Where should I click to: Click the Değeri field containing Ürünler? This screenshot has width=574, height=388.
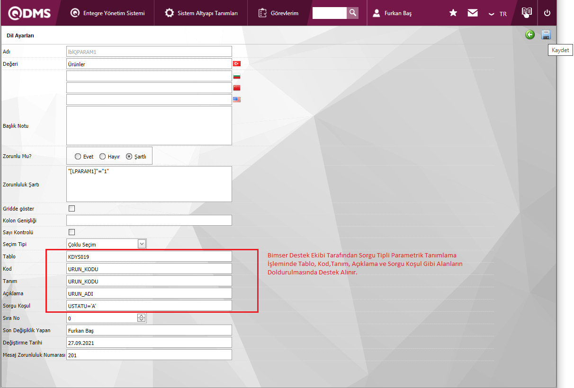coord(149,64)
